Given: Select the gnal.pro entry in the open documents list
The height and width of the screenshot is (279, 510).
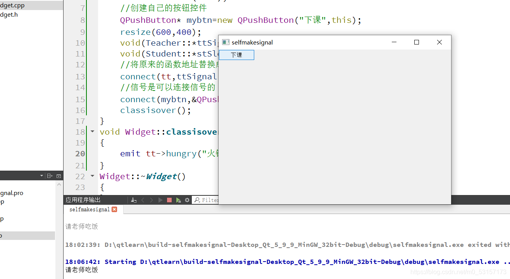Looking at the screenshot, I should (12, 193).
